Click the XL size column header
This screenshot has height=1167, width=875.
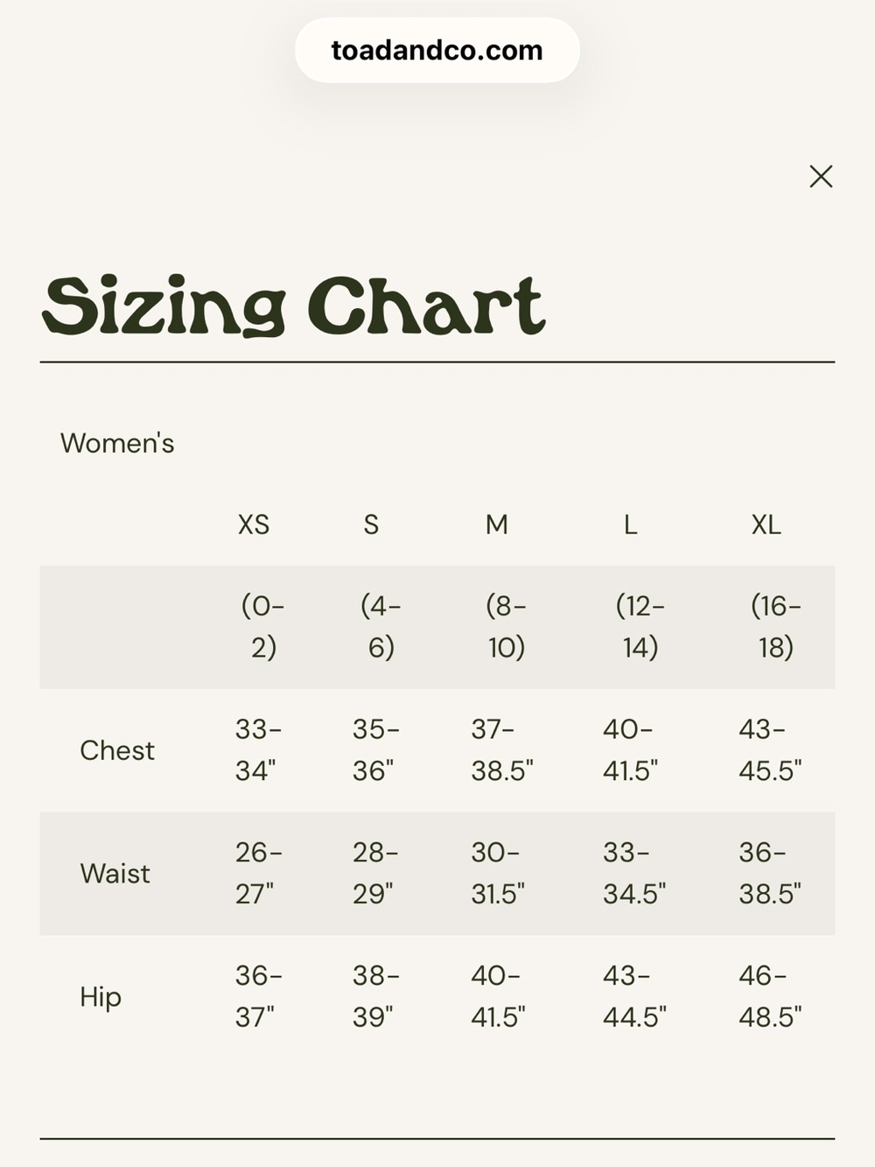(x=766, y=524)
